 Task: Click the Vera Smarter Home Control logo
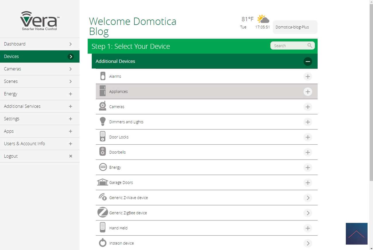40,21
